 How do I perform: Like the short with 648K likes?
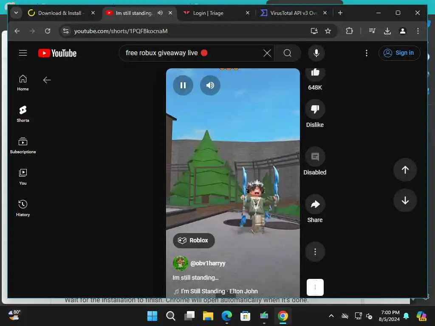[315, 73]
